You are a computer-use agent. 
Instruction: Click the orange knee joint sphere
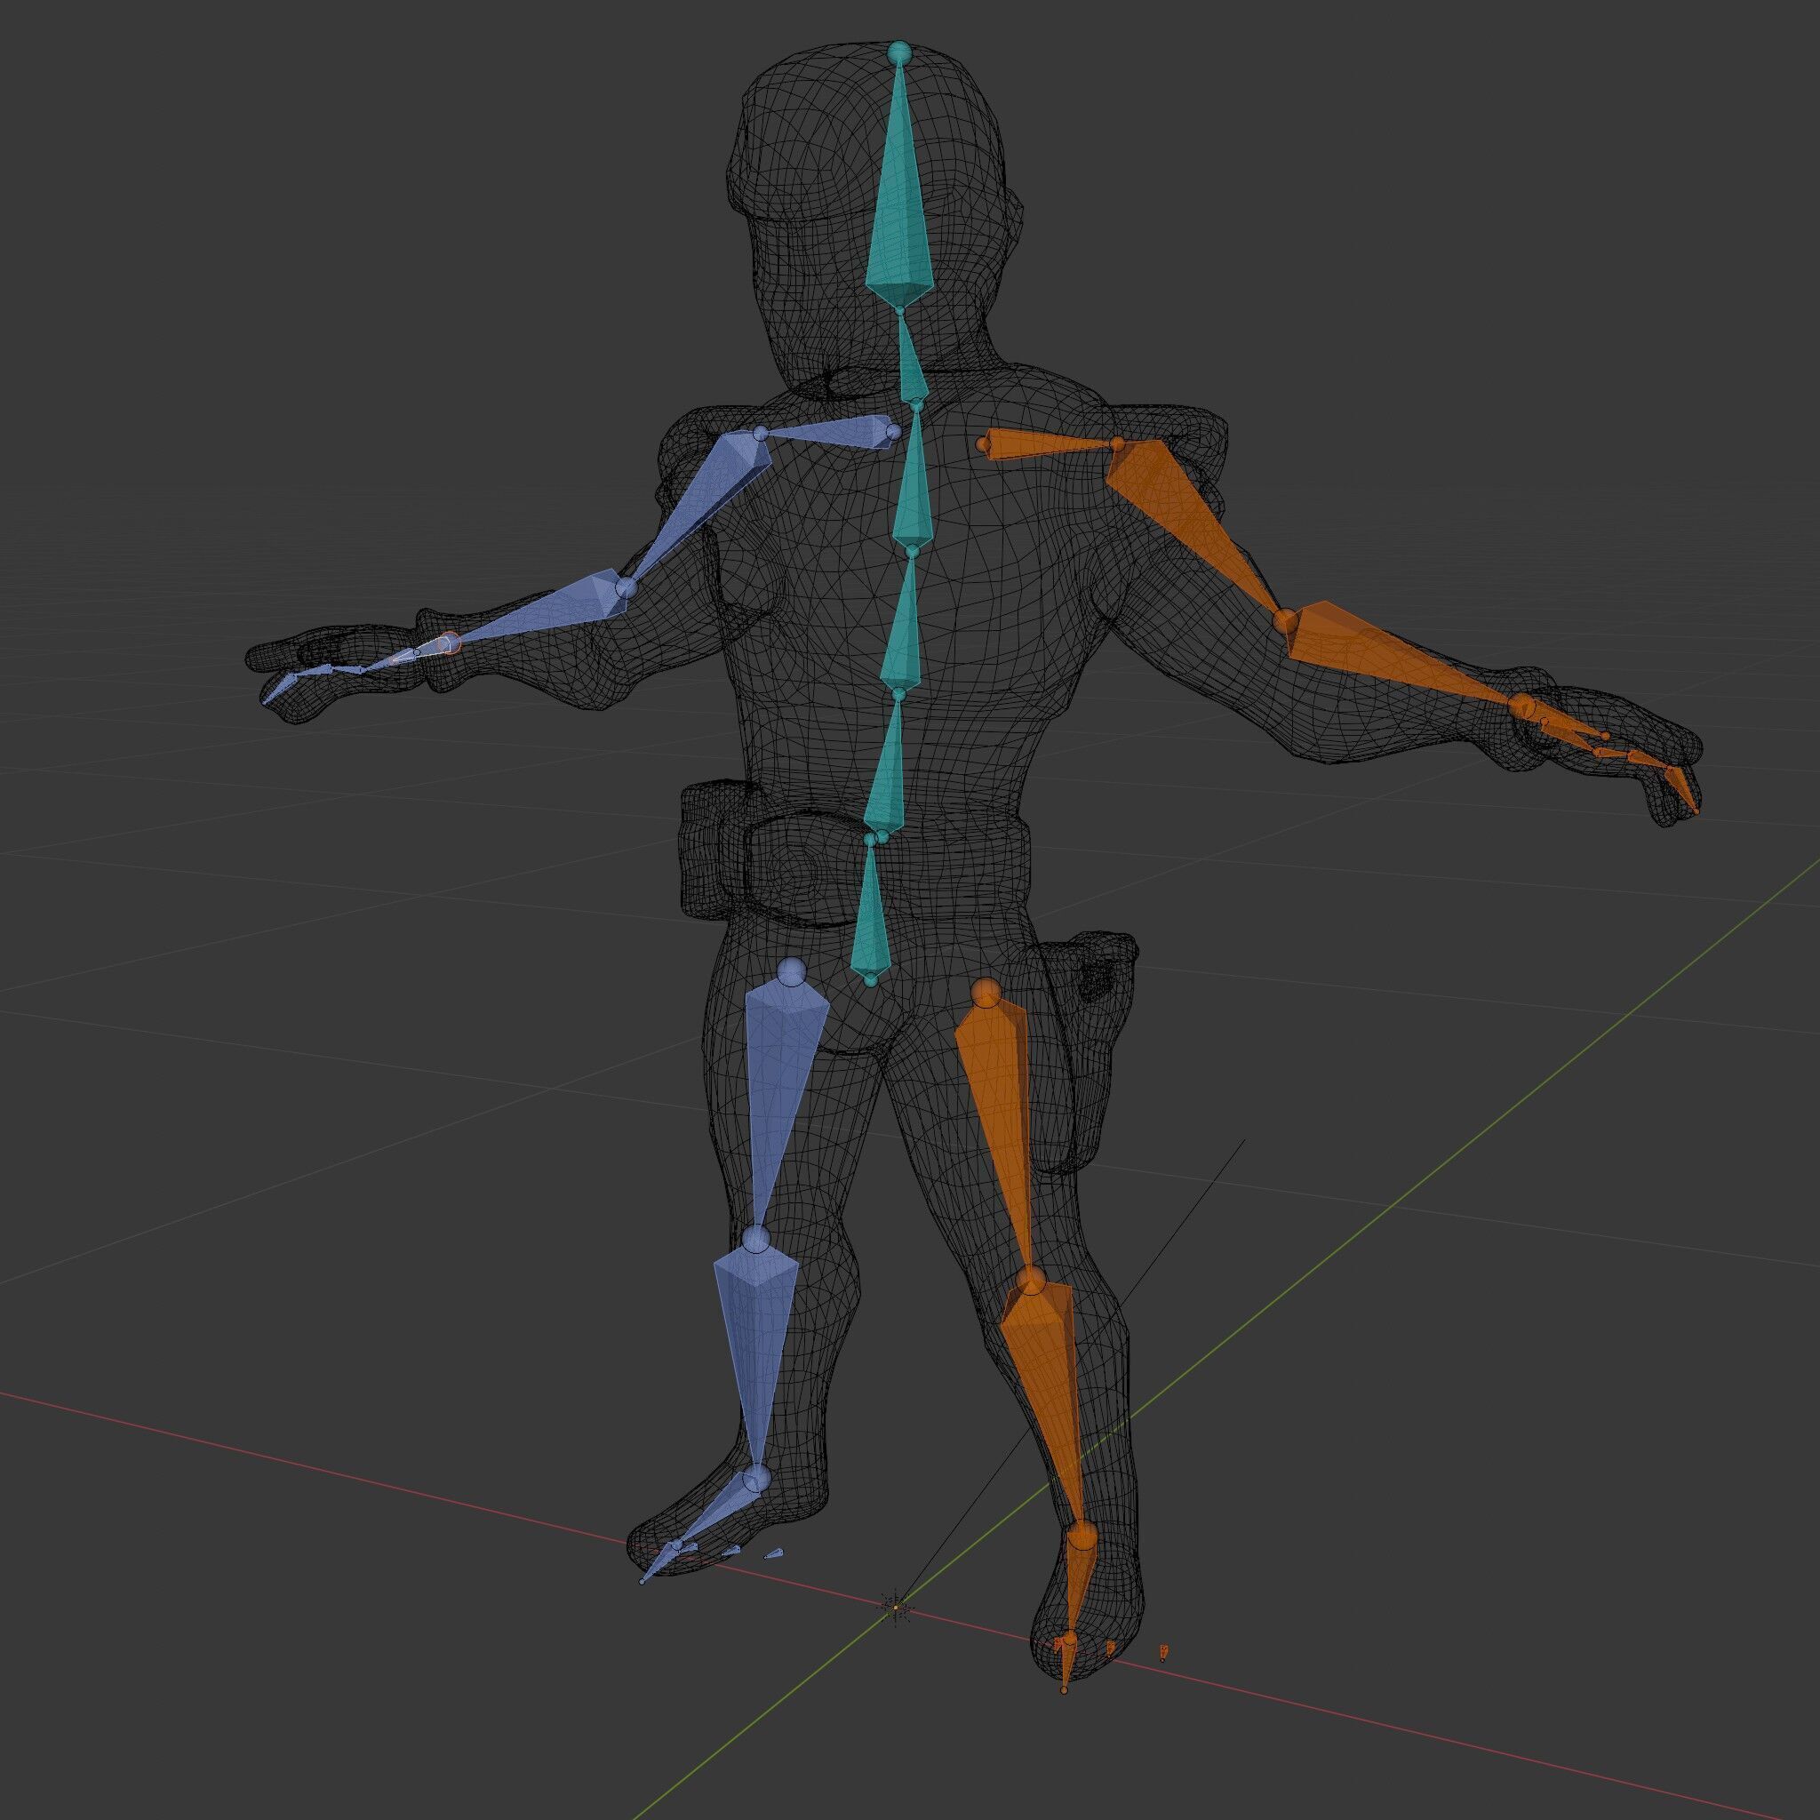tap(1033, 1281)
